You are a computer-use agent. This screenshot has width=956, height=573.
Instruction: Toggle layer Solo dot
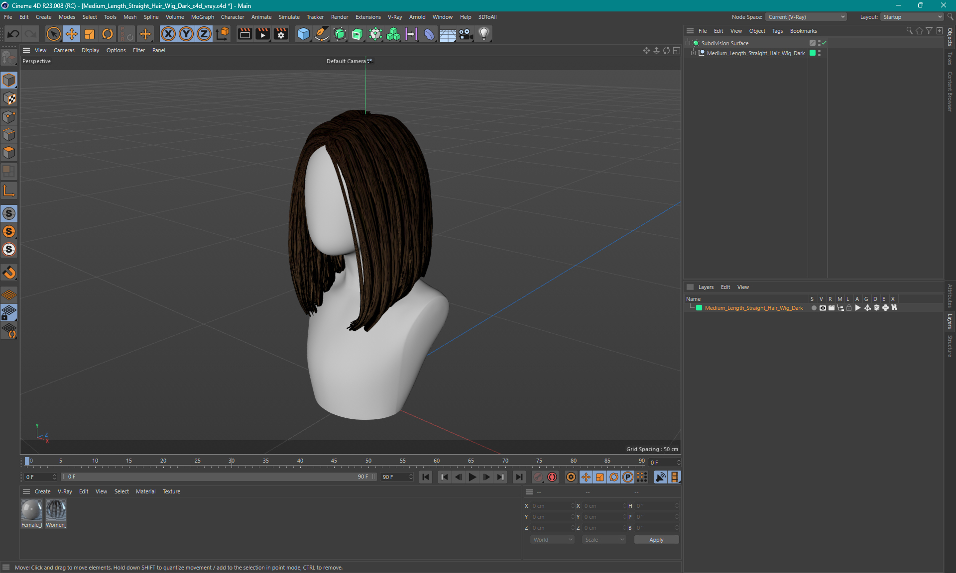(814, 308)
